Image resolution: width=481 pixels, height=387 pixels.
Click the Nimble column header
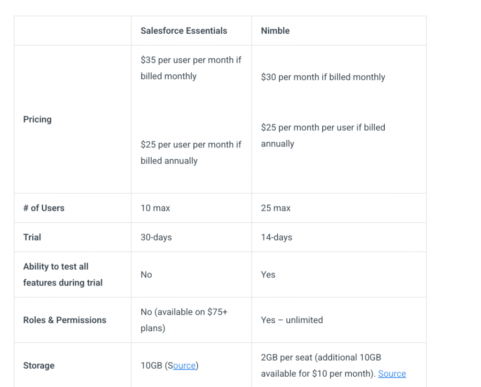coord(275,31)
